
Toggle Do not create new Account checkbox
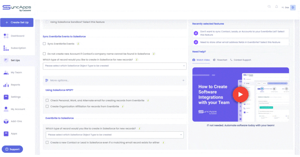(44, 54)
